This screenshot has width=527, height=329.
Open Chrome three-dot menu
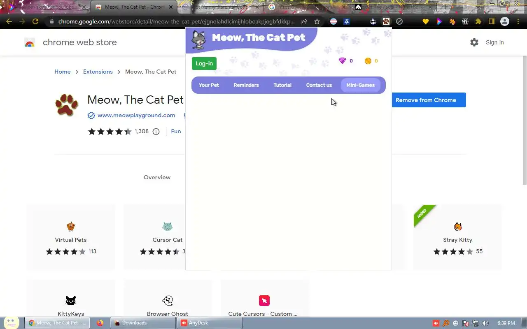tap(518, 21)
